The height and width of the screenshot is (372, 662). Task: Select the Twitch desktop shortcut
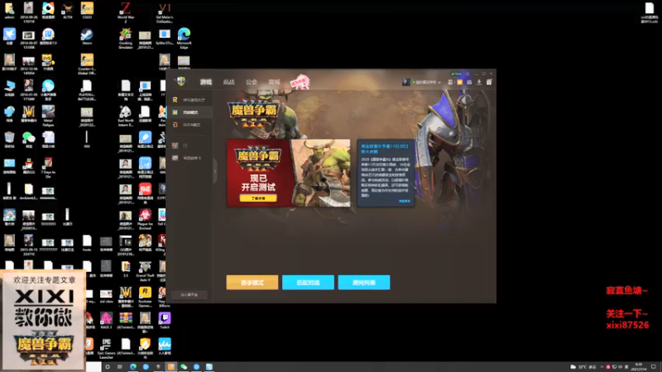tap(165, 321)
